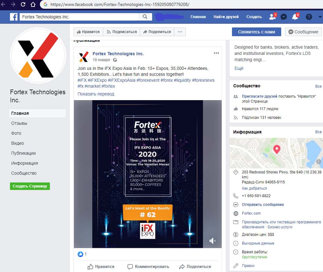Click the browser back arrow
The height and width of the screenshot is (272, 323).
pyautogui.click(x=3, y=4)
